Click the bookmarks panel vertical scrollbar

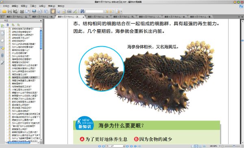click(x=41, y=40)
